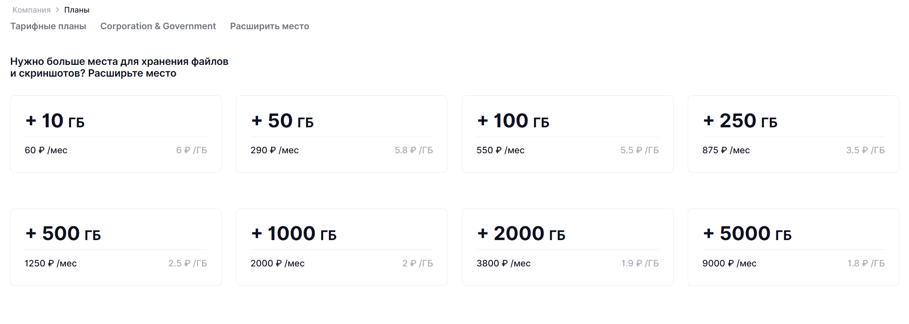Click the Компания breadcrumb link
The width and height of the screenshot is (909, 324).
click(31, 10)
